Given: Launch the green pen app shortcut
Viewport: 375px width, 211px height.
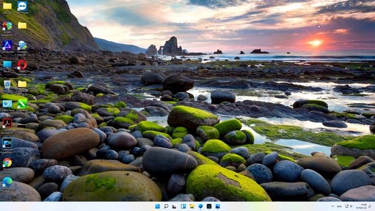Looking at the screenshot, I should (x=22, y=104).
